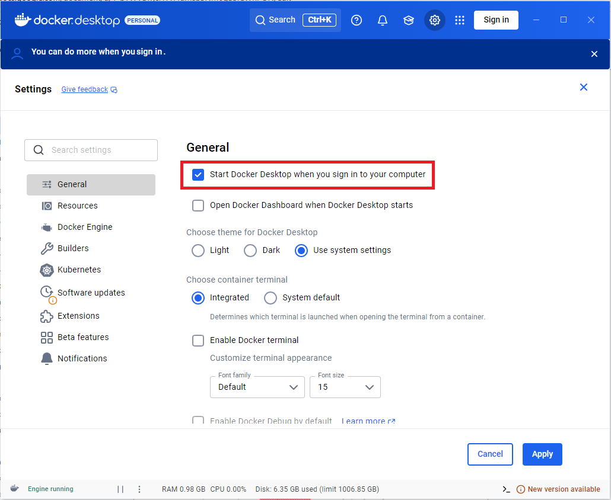Open the terminal icon in status bar
The width and height of the screenshot is (611, 500).
click(506, 489)
